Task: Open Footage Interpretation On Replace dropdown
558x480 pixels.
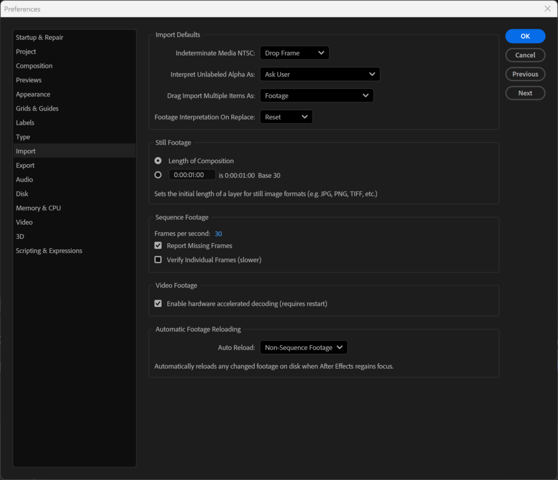Action: pyautogui.click(x=286, y=117)
